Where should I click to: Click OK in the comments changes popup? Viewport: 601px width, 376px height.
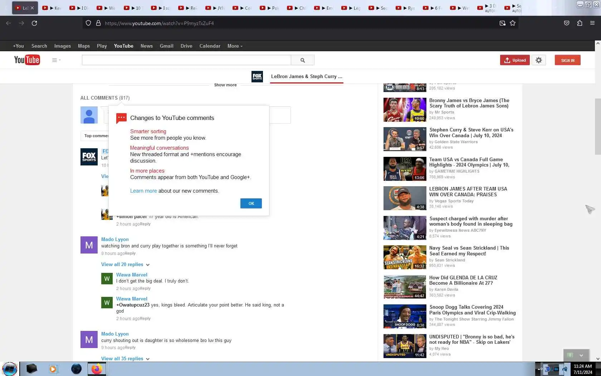tap(251, 203)
